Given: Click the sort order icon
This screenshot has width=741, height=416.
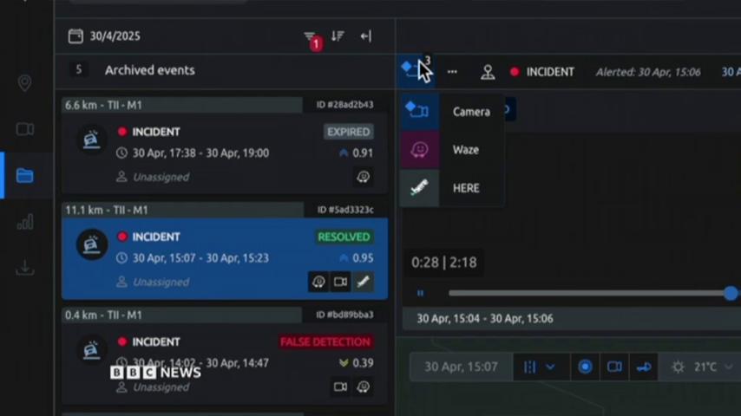Looking at the screenshot, I should point(338,36).
